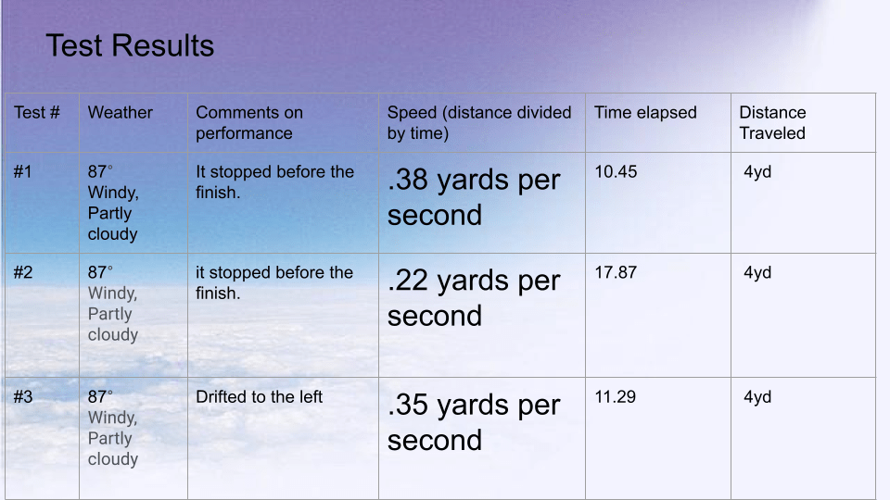The height and width of the screenshot is (500, 890).
Task: Click the 11.29 time cell
Action: pyautogui.click(x=658, y=438)
